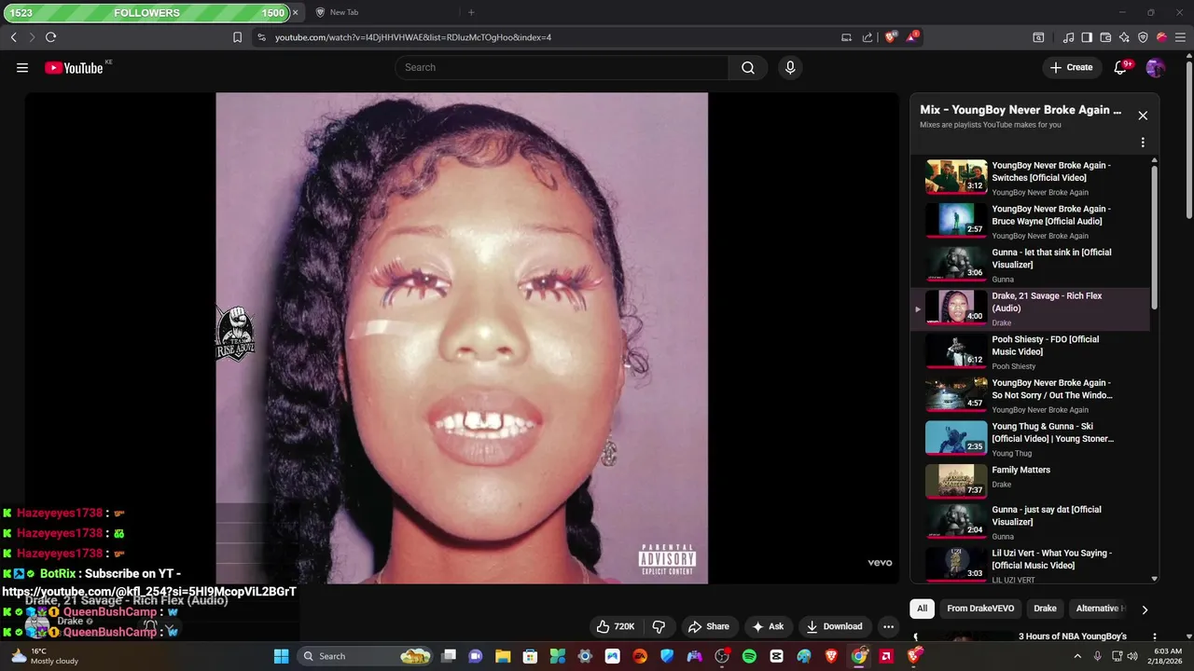Open Microsoft Store from taskbar
The height and width of the screenshot is (671, 1194).
pyautogui.click(x=530, y=656)
